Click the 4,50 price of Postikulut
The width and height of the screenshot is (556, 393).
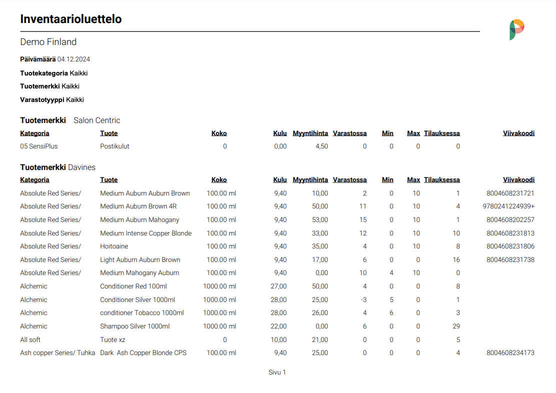pyautogui.click(x=321, y=146)
